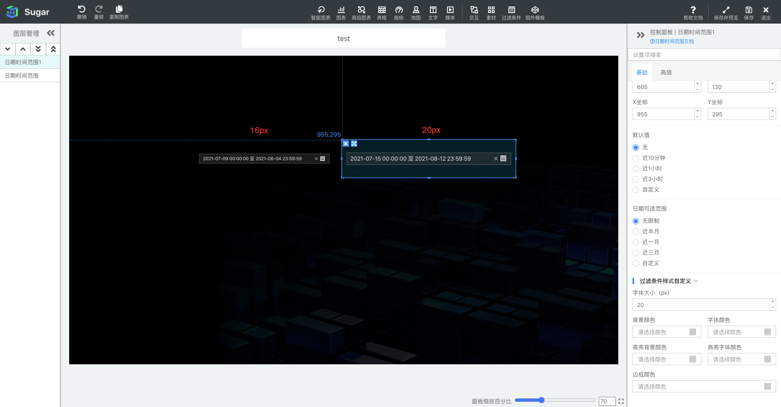Open the table (表格) component icon

(x=382, y=10)
